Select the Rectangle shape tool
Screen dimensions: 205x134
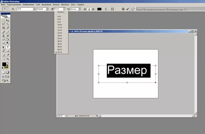tap(8, 51)
